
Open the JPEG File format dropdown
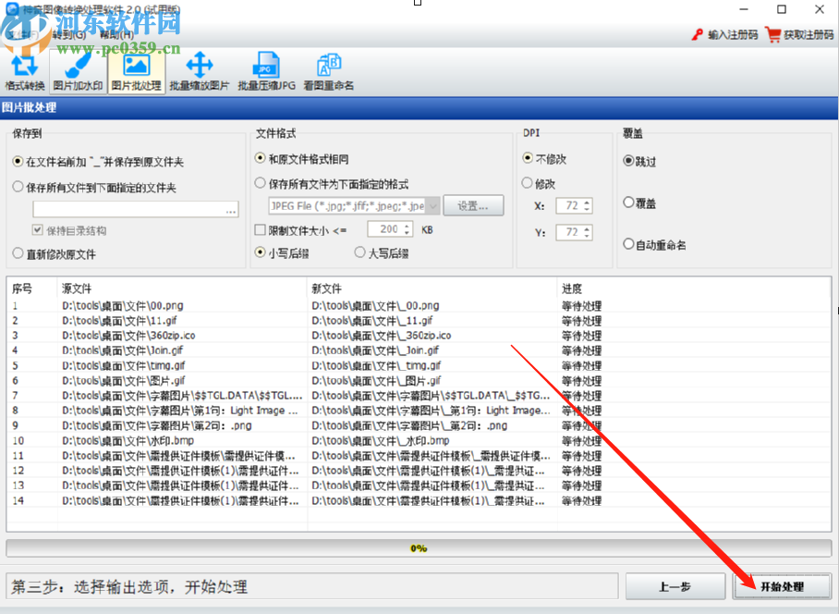point(432,205)
